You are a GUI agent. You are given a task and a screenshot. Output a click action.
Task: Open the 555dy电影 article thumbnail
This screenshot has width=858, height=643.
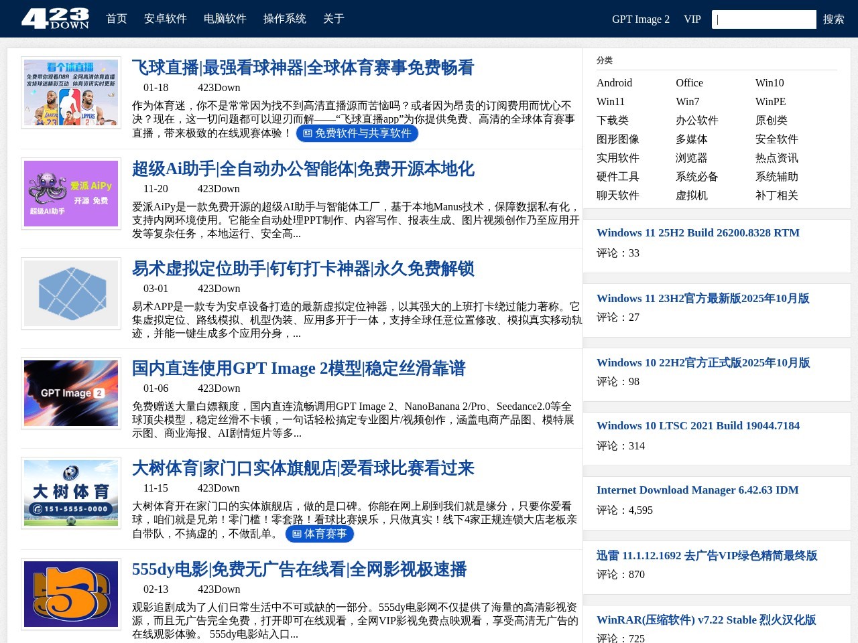(71, 594)
